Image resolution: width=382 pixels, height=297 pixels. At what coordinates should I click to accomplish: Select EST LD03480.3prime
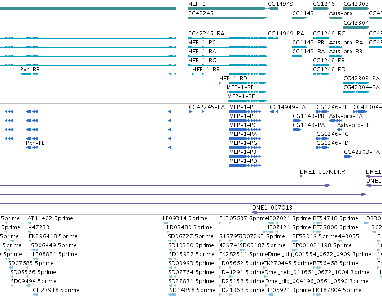217,232
